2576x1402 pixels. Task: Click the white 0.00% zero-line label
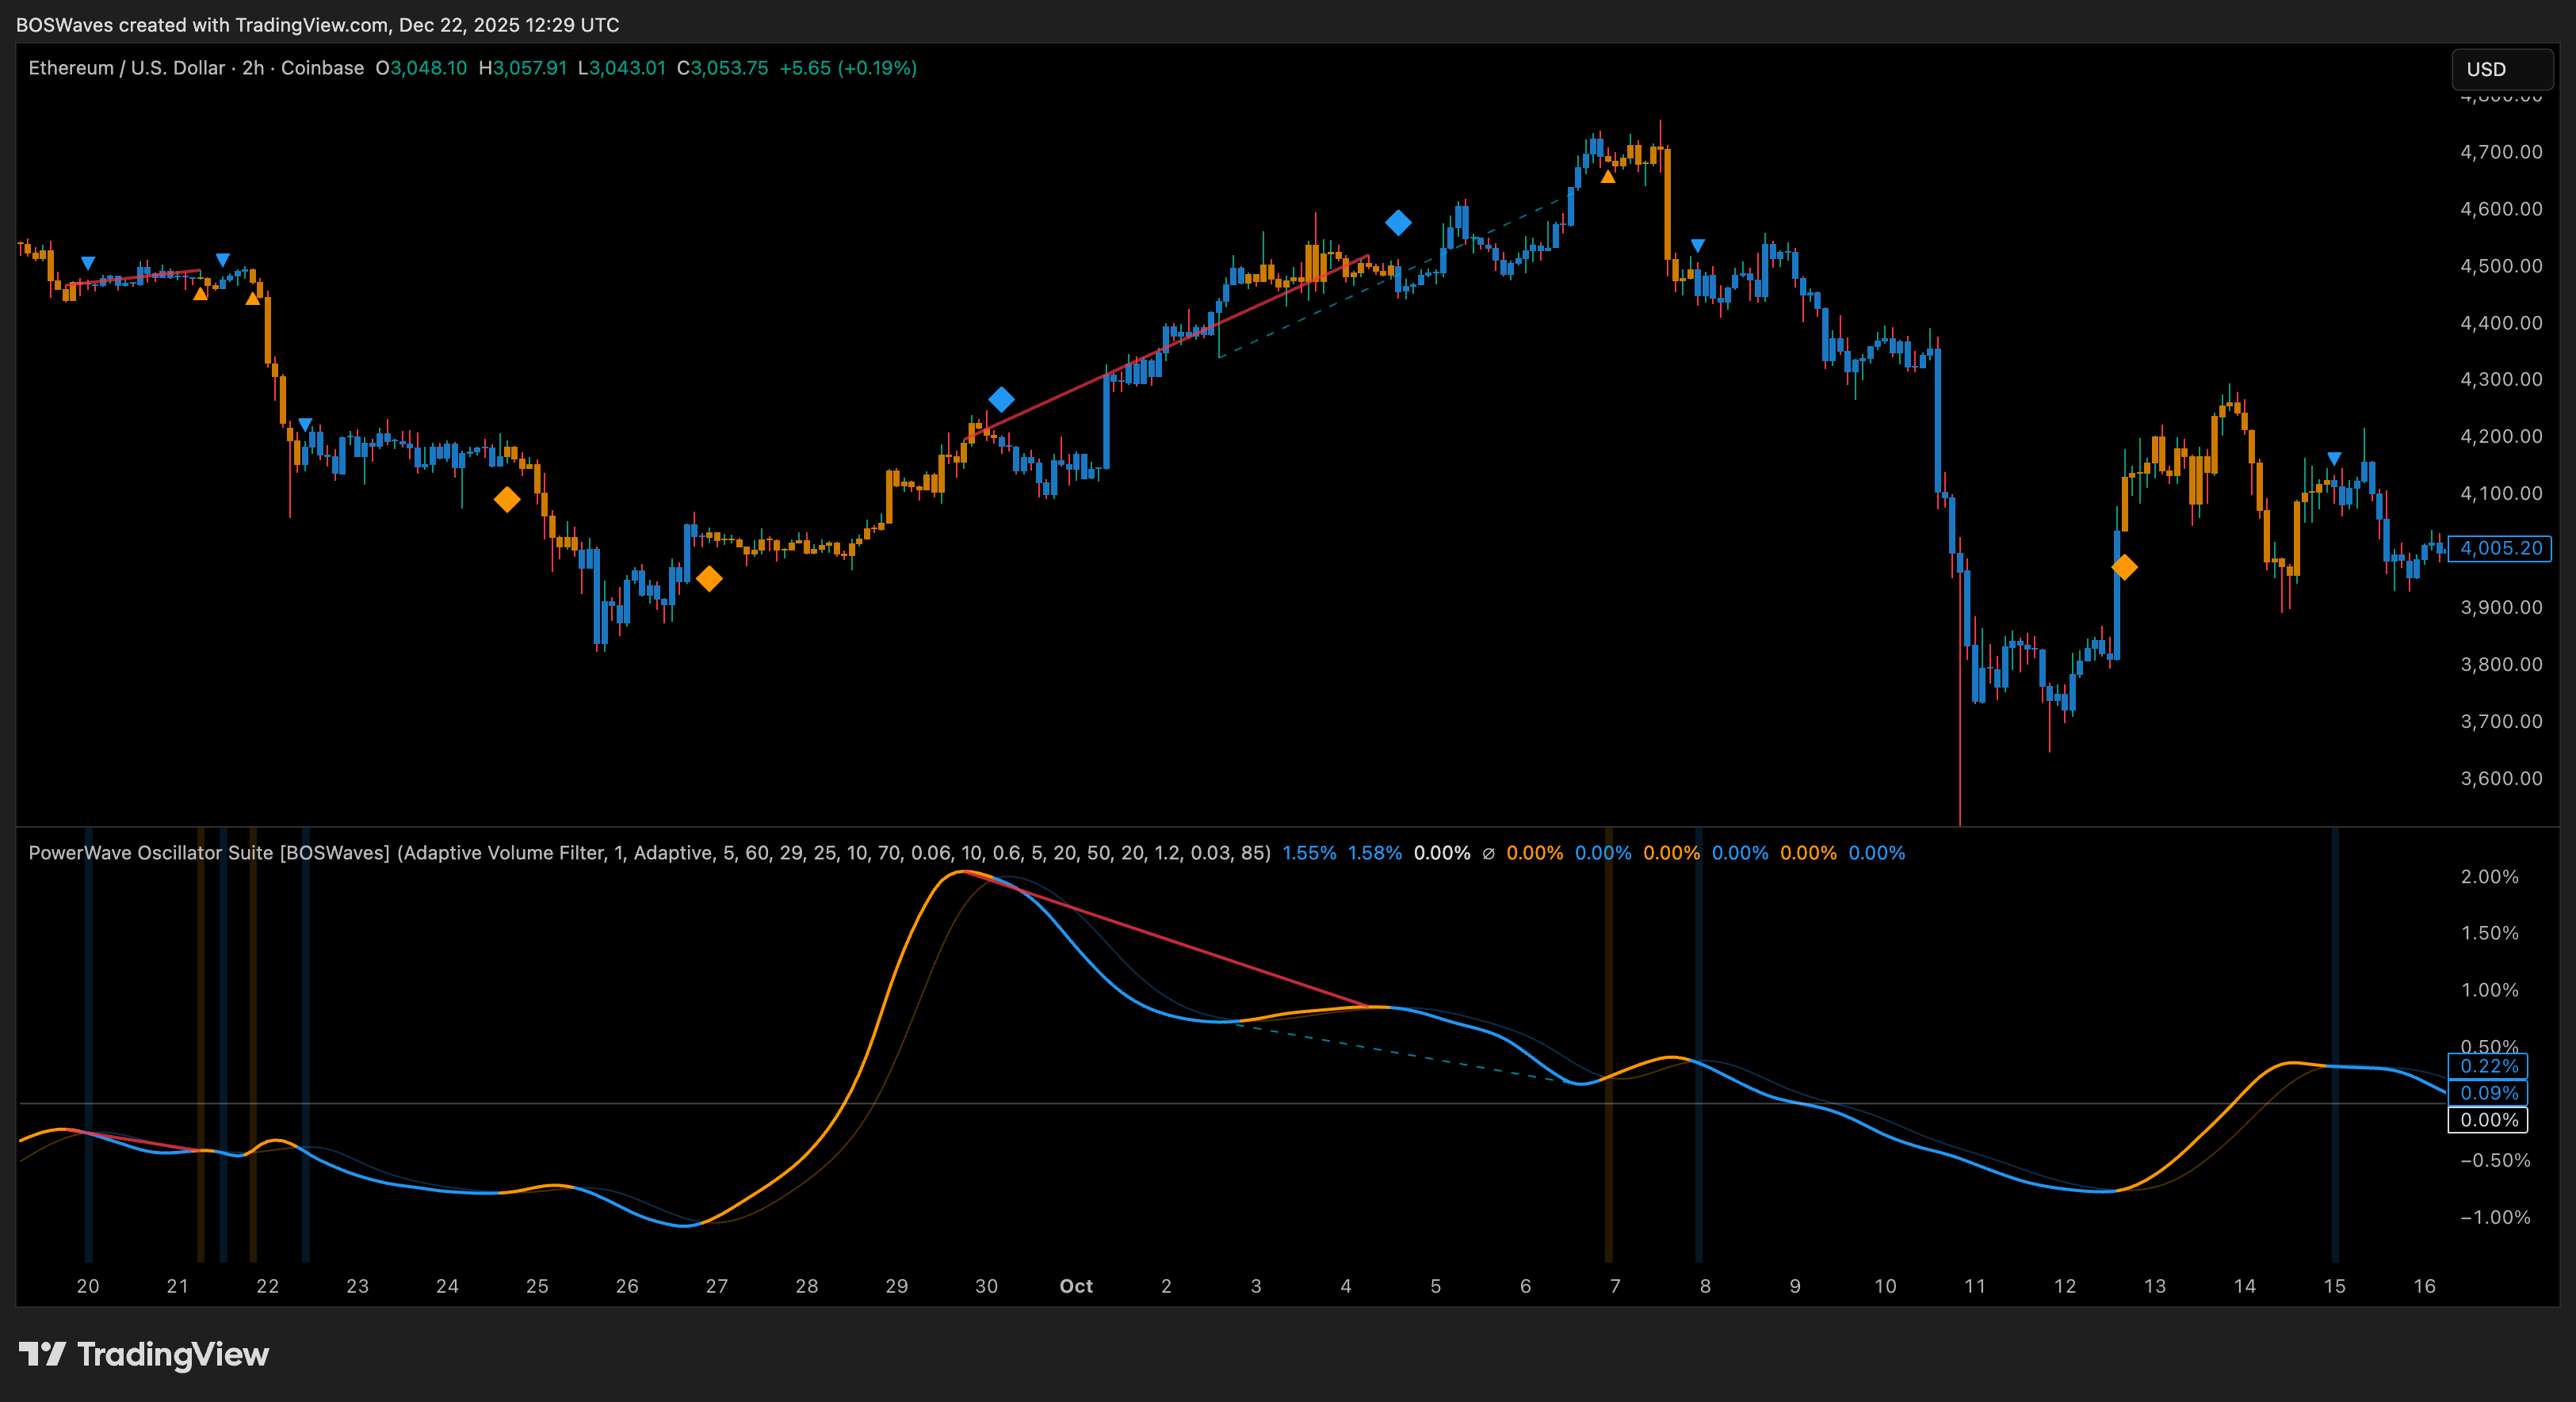[2488, 1120]
